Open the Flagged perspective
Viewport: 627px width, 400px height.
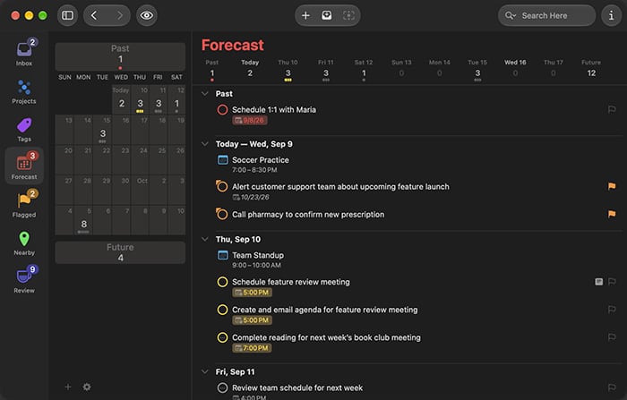coord(24,204)
